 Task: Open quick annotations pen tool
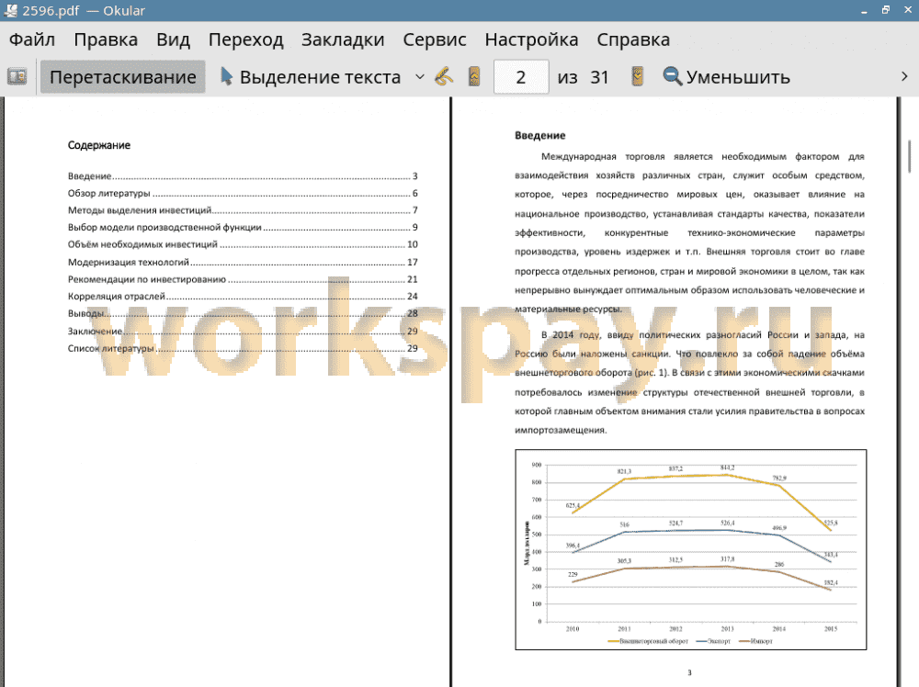click(x=444, y=77)
